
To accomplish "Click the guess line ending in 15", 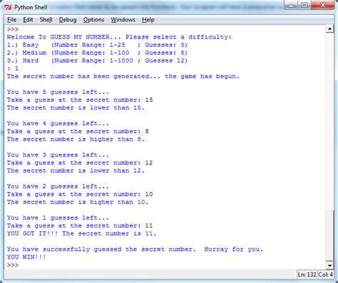I will point(80,100).
